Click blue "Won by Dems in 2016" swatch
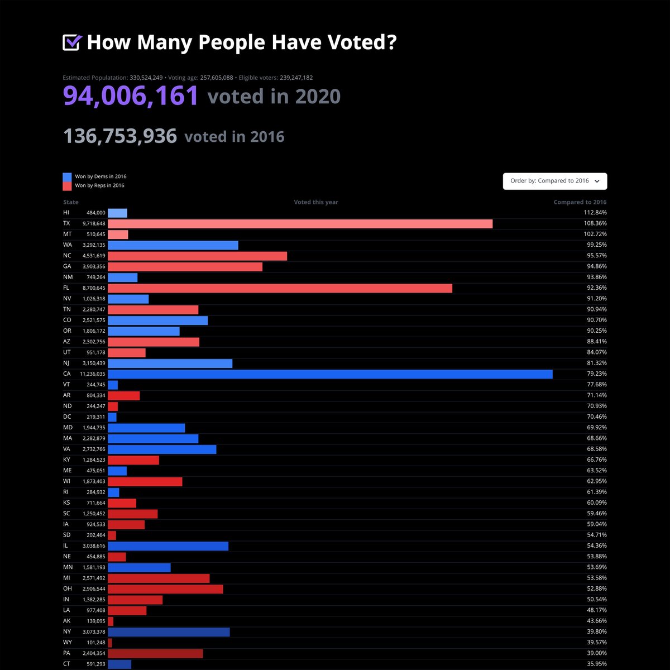Screen dimensions: 670x670 68,176
